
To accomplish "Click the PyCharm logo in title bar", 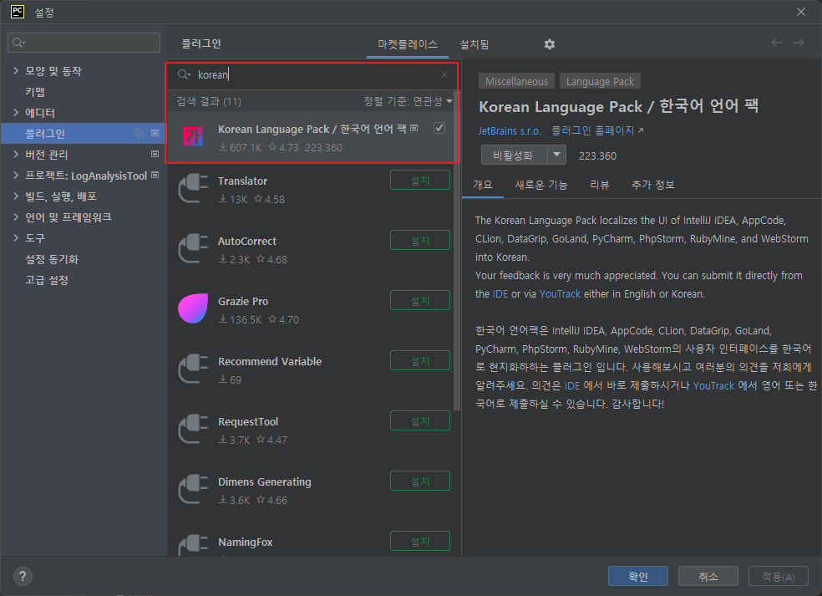I will (18, 12).
